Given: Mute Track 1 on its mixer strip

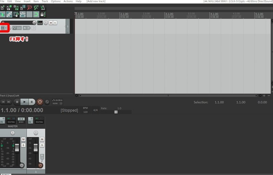Looking at the screenshot, I should pyautogui.click(x=42, y=139).
